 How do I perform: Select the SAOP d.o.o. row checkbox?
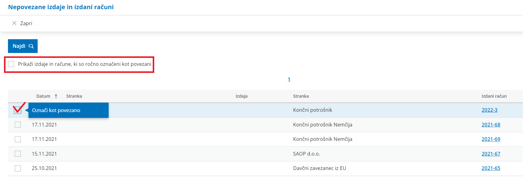18,154
